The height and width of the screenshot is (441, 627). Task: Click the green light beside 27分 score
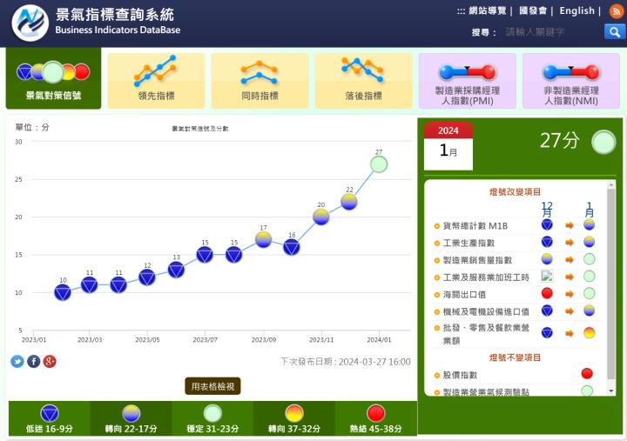(603, 142)
